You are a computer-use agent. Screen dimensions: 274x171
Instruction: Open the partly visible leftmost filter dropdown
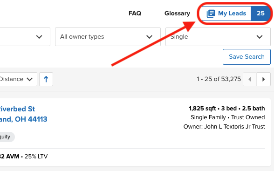[25, 37]
